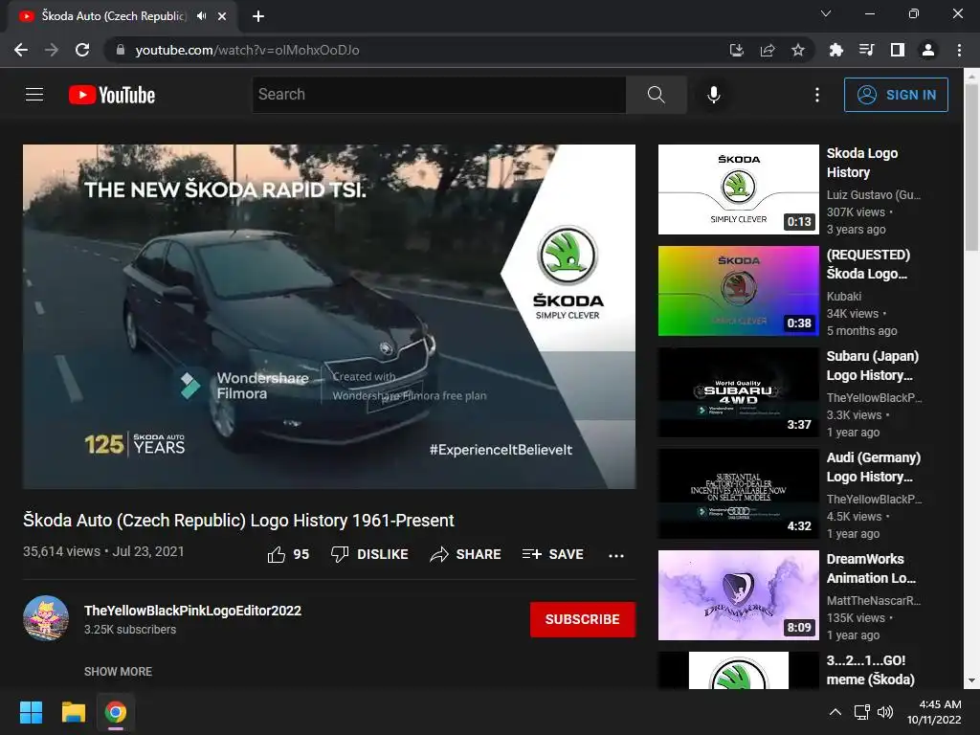Open the 3...2...1...GO! meme (Škoda) title

coord(870,669)
